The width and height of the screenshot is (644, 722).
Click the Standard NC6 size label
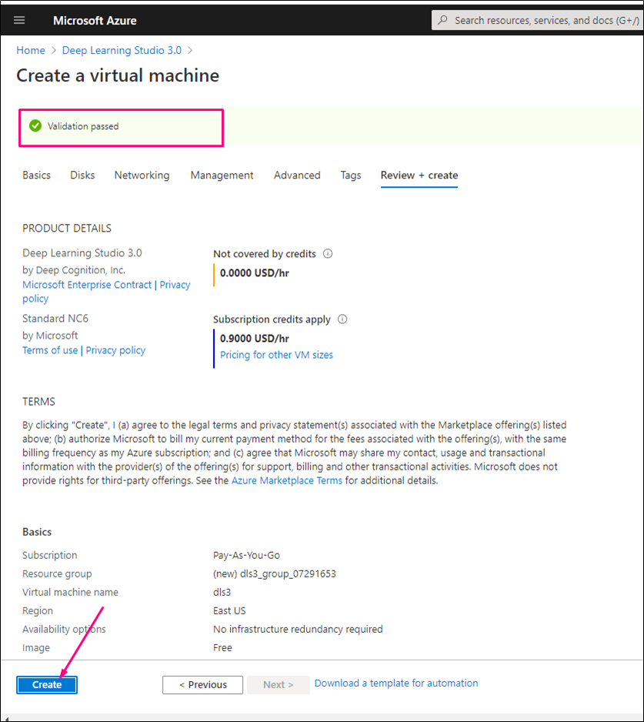(55, 318)
